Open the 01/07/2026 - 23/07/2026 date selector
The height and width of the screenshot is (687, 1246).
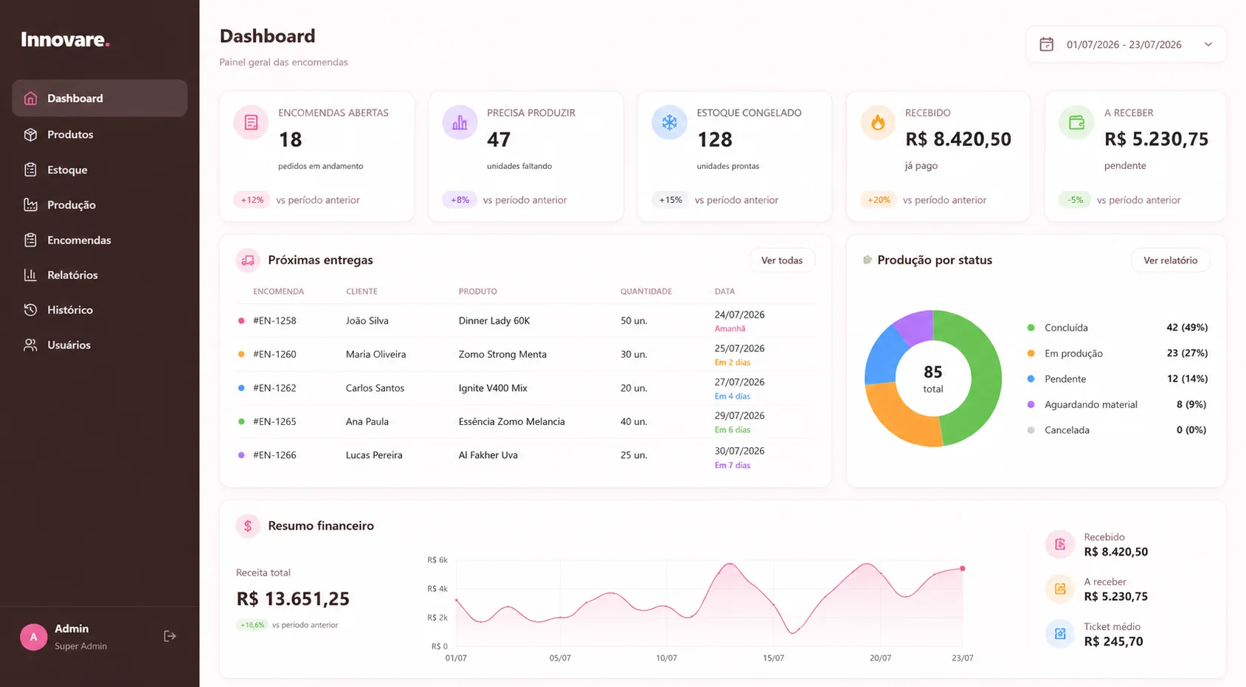(1126, 44)
